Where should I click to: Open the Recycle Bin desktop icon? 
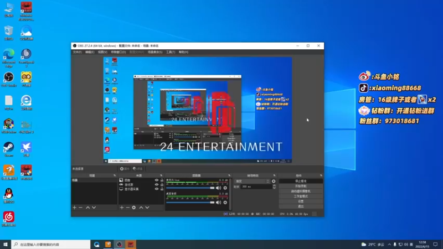click(x=9, y=33)
